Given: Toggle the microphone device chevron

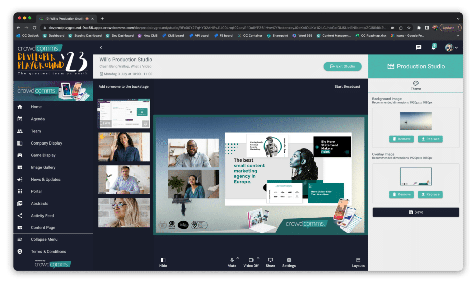Looking at the screenshot, I should tap(238, 258).
